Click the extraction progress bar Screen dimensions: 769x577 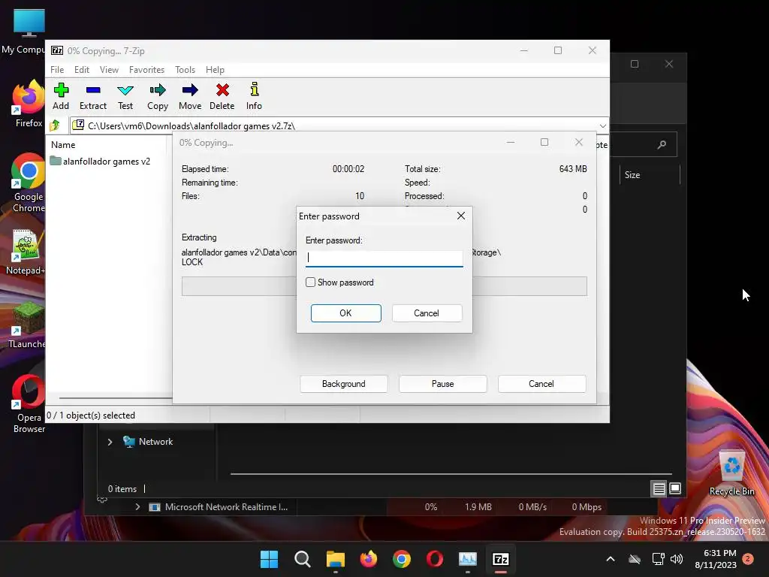coord(384,286)
